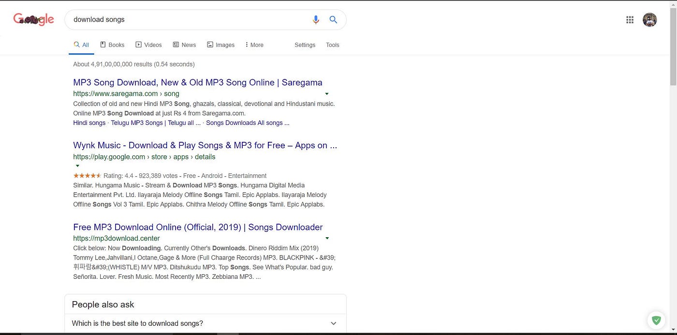This screenshot has width=677, height=335.
Task: Click the blue search magnifier button
Action: (333, 20)
